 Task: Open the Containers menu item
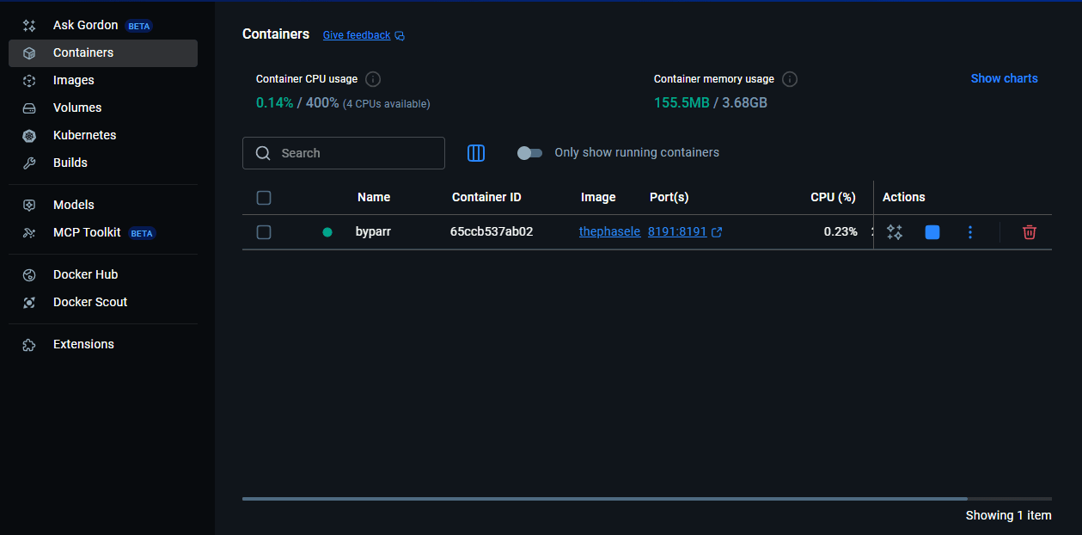[x=103, y=53]
